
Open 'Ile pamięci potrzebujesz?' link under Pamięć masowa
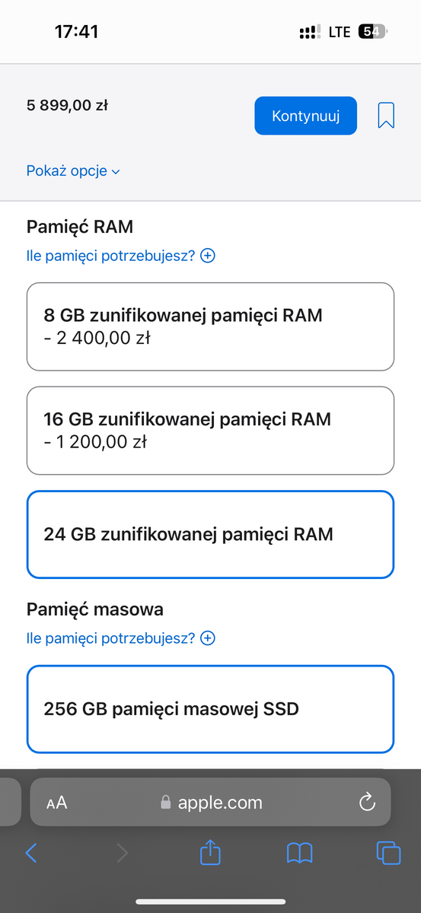pyautogui.click(x=110, y=638)
